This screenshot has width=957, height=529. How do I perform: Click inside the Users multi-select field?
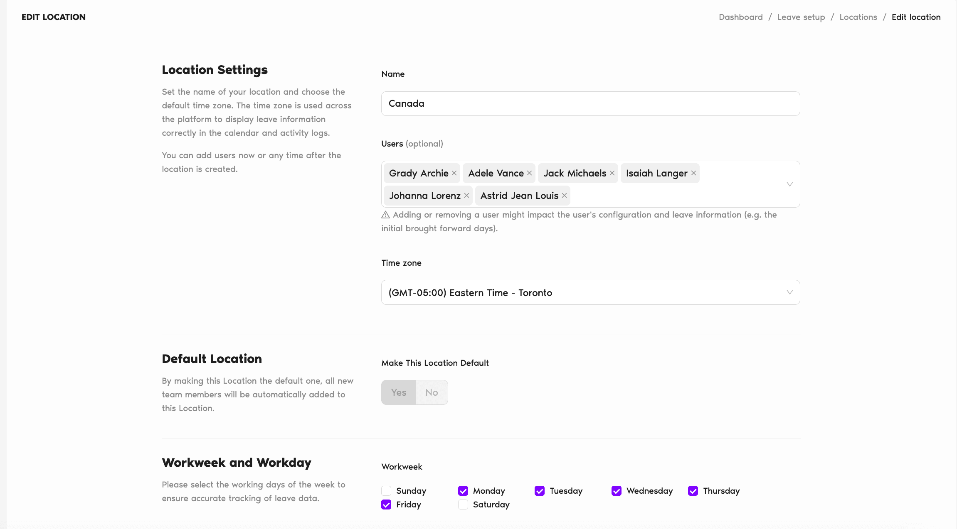[590, 184]
